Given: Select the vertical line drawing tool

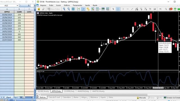Looking at the screenshot, I should [x=123, y=9].
